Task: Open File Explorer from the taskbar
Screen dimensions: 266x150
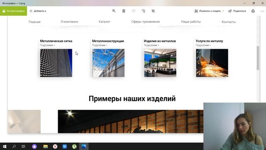Action: coord(45,146)
